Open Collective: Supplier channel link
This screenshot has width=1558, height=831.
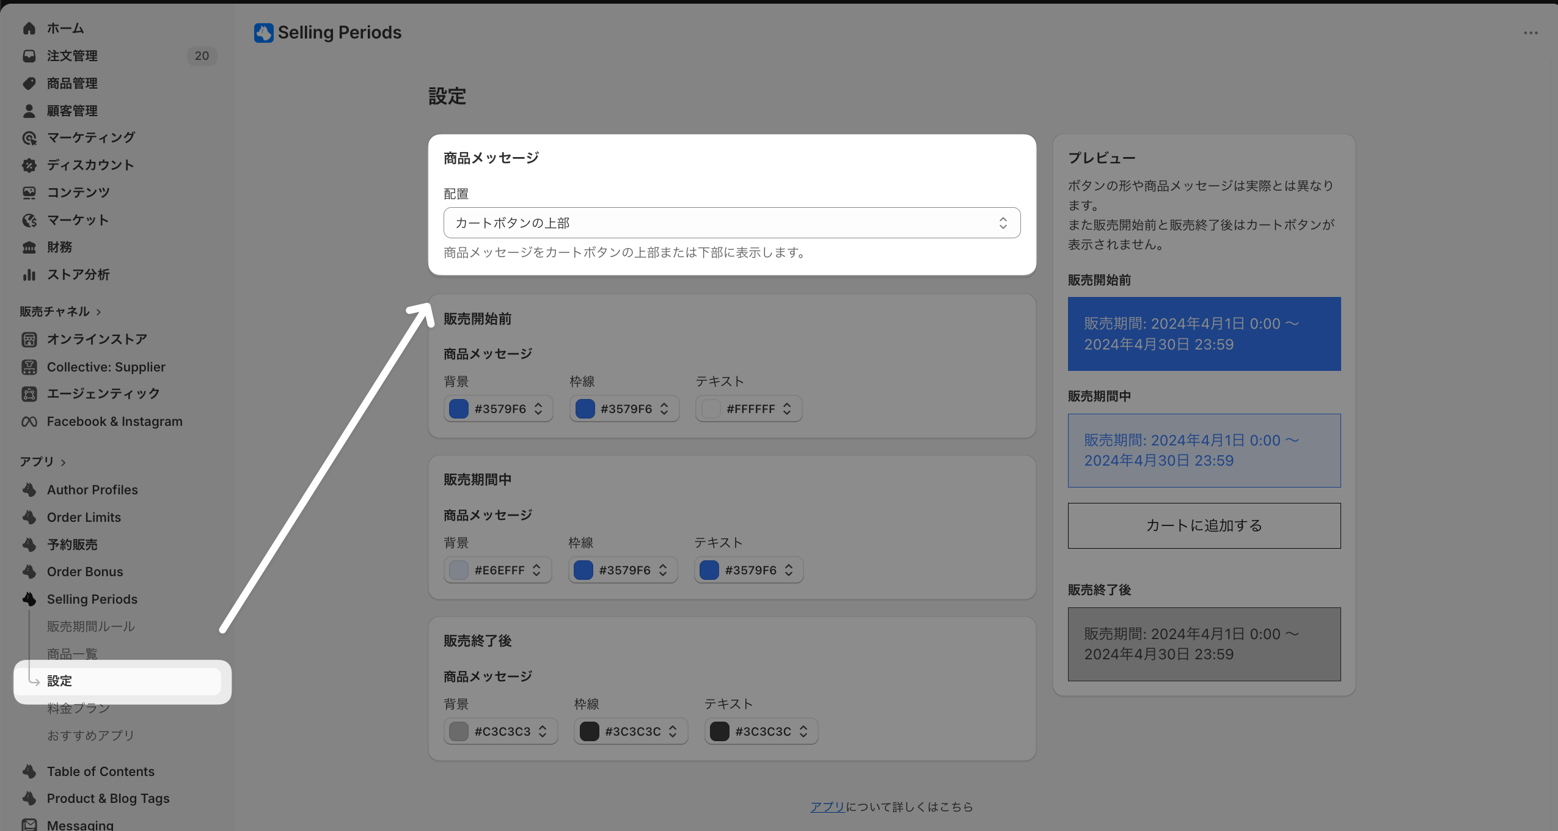106,367
